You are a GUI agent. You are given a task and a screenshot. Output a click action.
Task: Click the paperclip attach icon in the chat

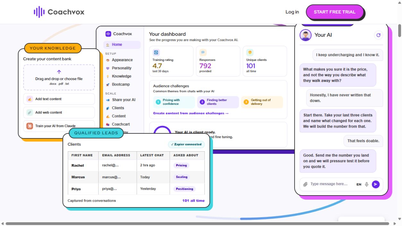(x=305, y=184)
